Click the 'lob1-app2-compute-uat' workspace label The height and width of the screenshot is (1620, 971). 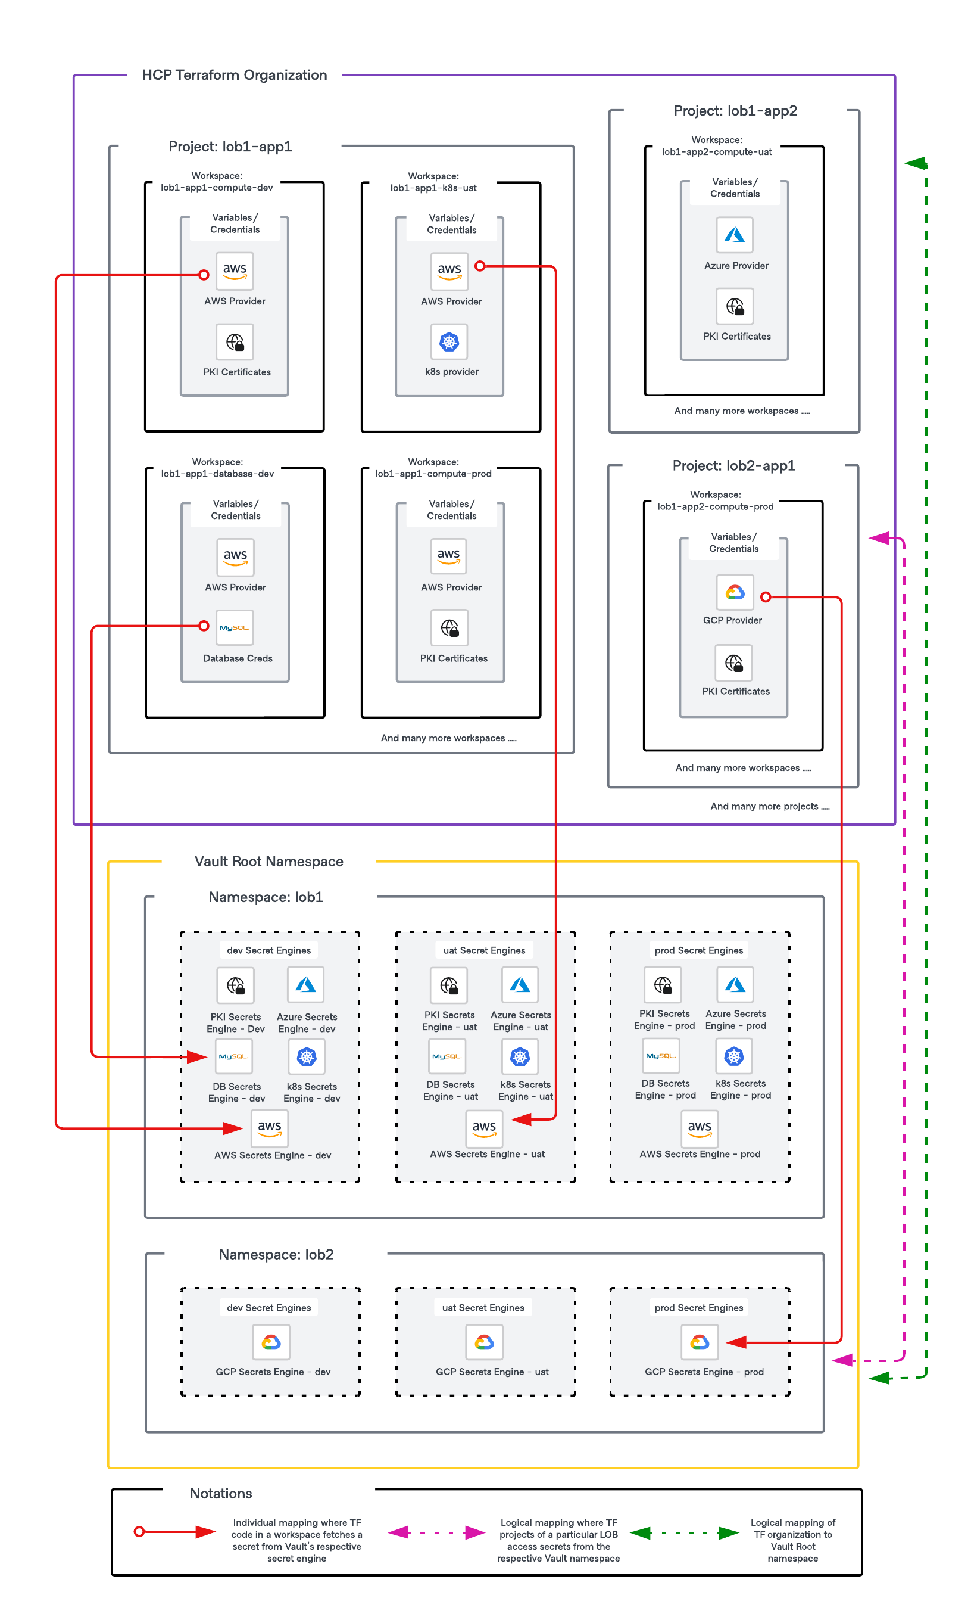[x=716, y=151]
